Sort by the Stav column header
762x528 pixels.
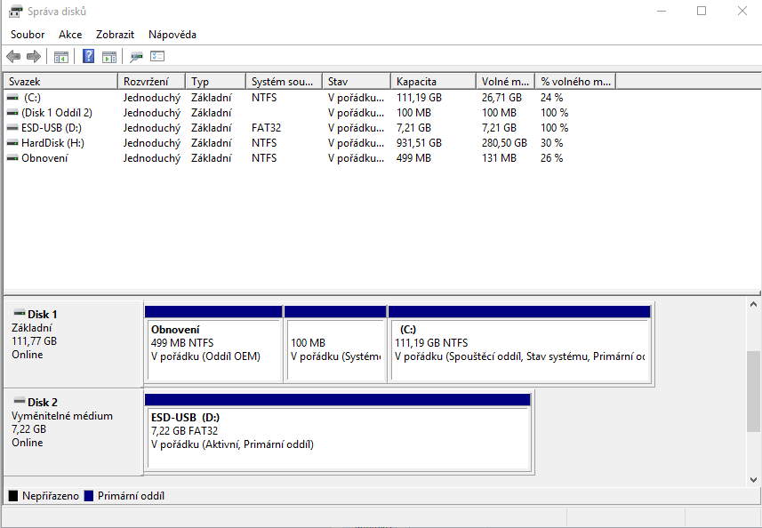(x=357, y=81)
